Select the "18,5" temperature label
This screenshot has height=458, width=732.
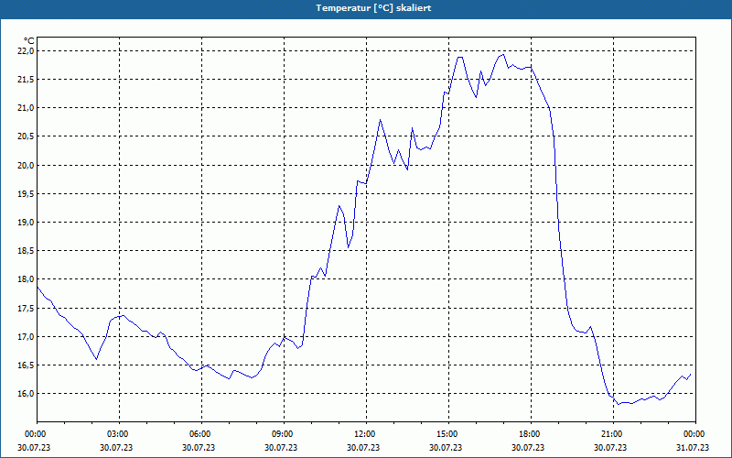click(x=27, y=251)
